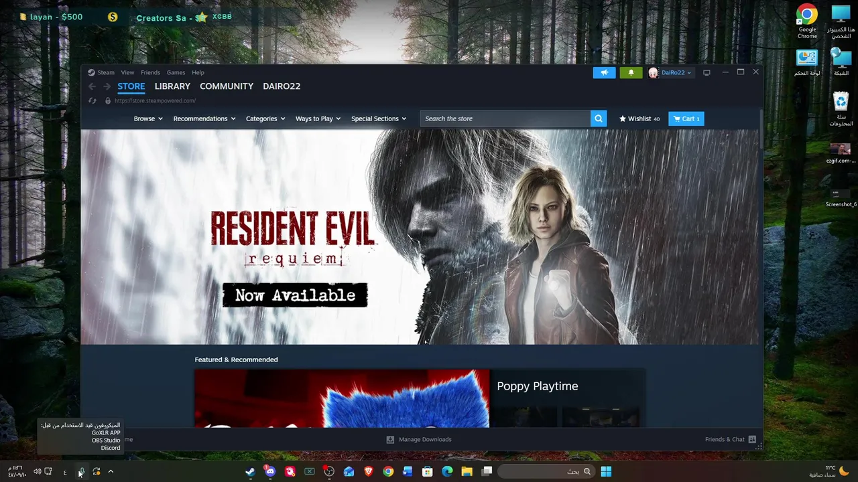Open the Poppy Playtime featured image
The width and height of the screenshot is (858, 482).
click(342, 398)
